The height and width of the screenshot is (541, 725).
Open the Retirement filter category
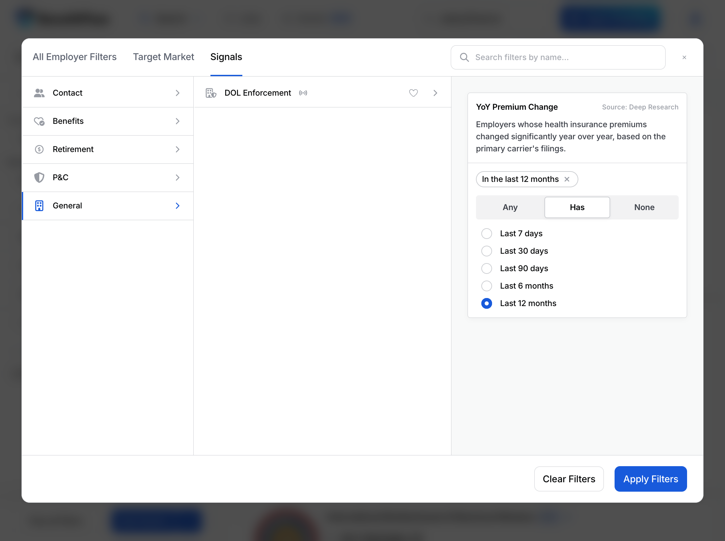[108, 149]
